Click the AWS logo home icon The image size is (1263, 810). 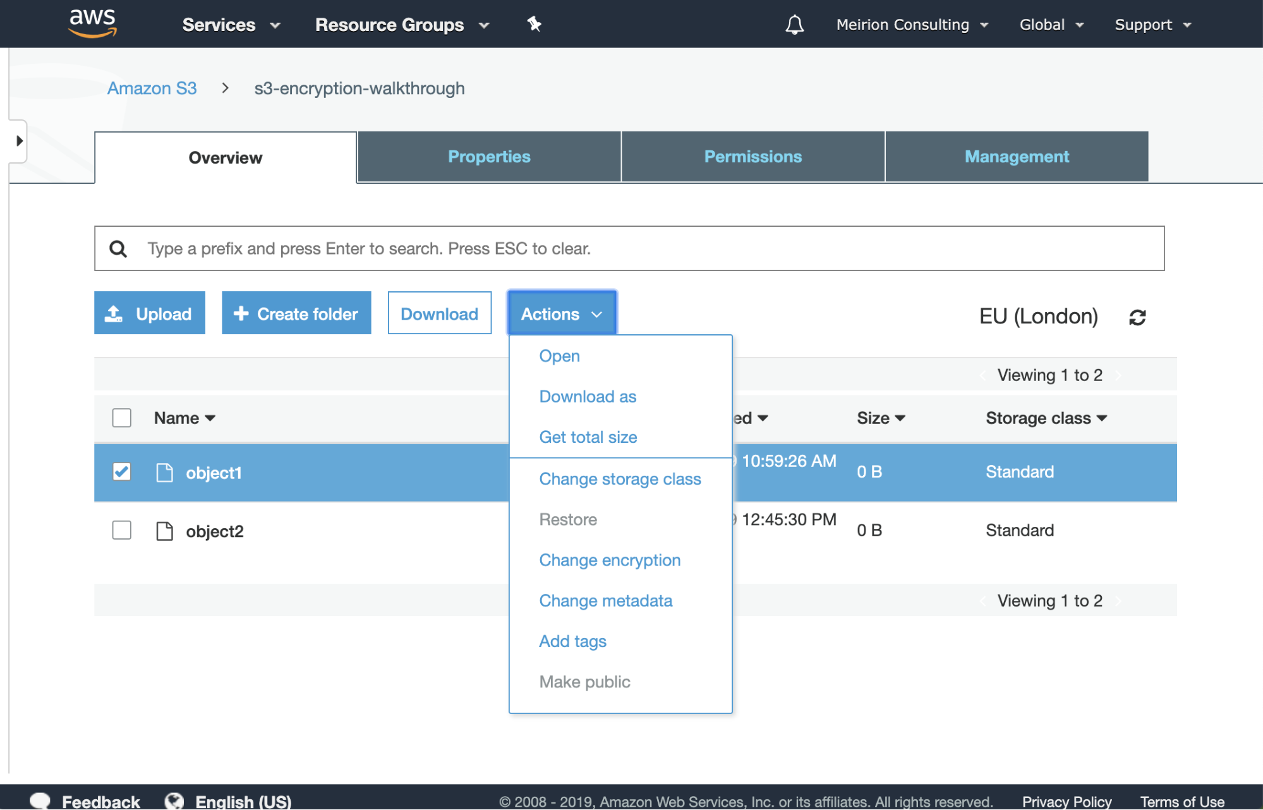tap(92, 23)
